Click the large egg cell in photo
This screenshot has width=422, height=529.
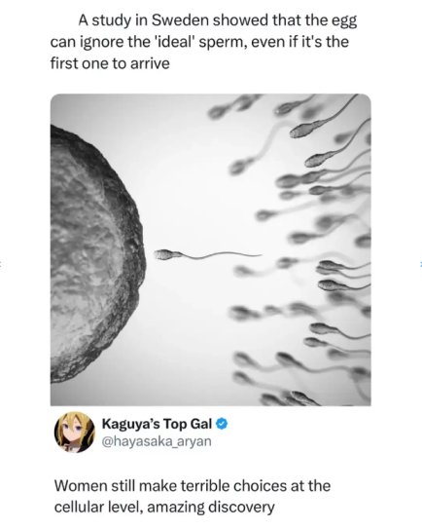(x=97, y=253)
